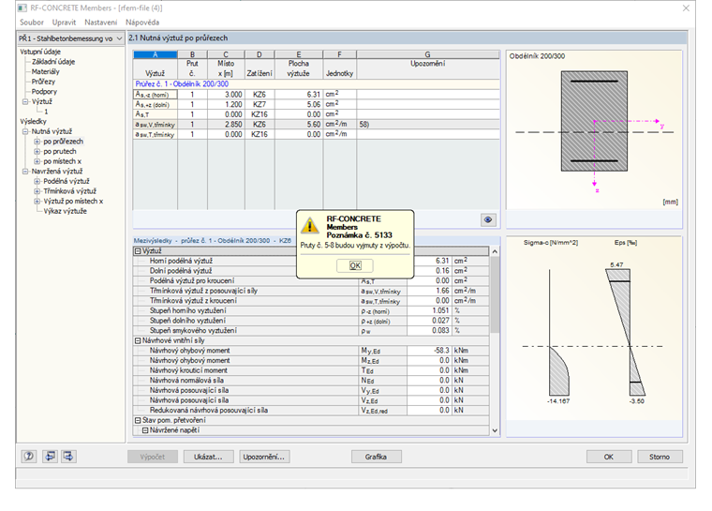712x511 pixels.
Task: Expand the 'po prutech' tree node
Action: click(x=37, y=151)
